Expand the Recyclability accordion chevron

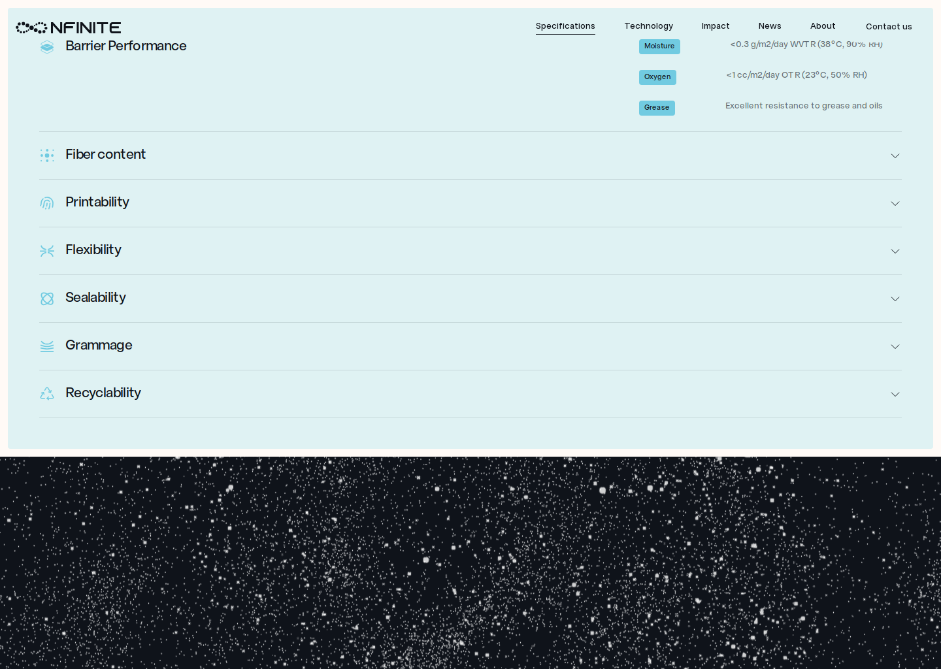[x=895, y=394]
